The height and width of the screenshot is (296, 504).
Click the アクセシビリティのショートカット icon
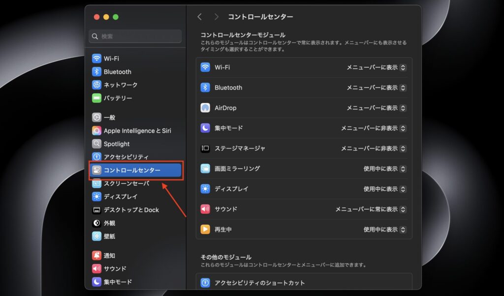pyautogui.click(x=205, y=283)
